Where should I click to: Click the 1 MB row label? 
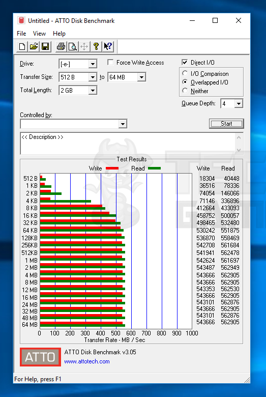pyautogui.click(x=31, y=260)
